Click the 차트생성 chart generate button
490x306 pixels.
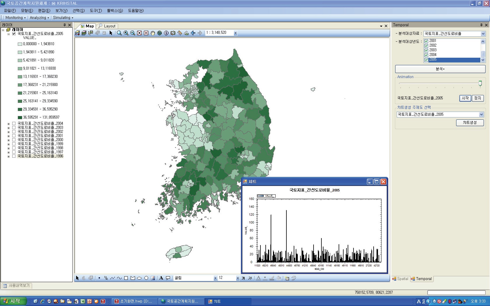click(x=470, y=123)
